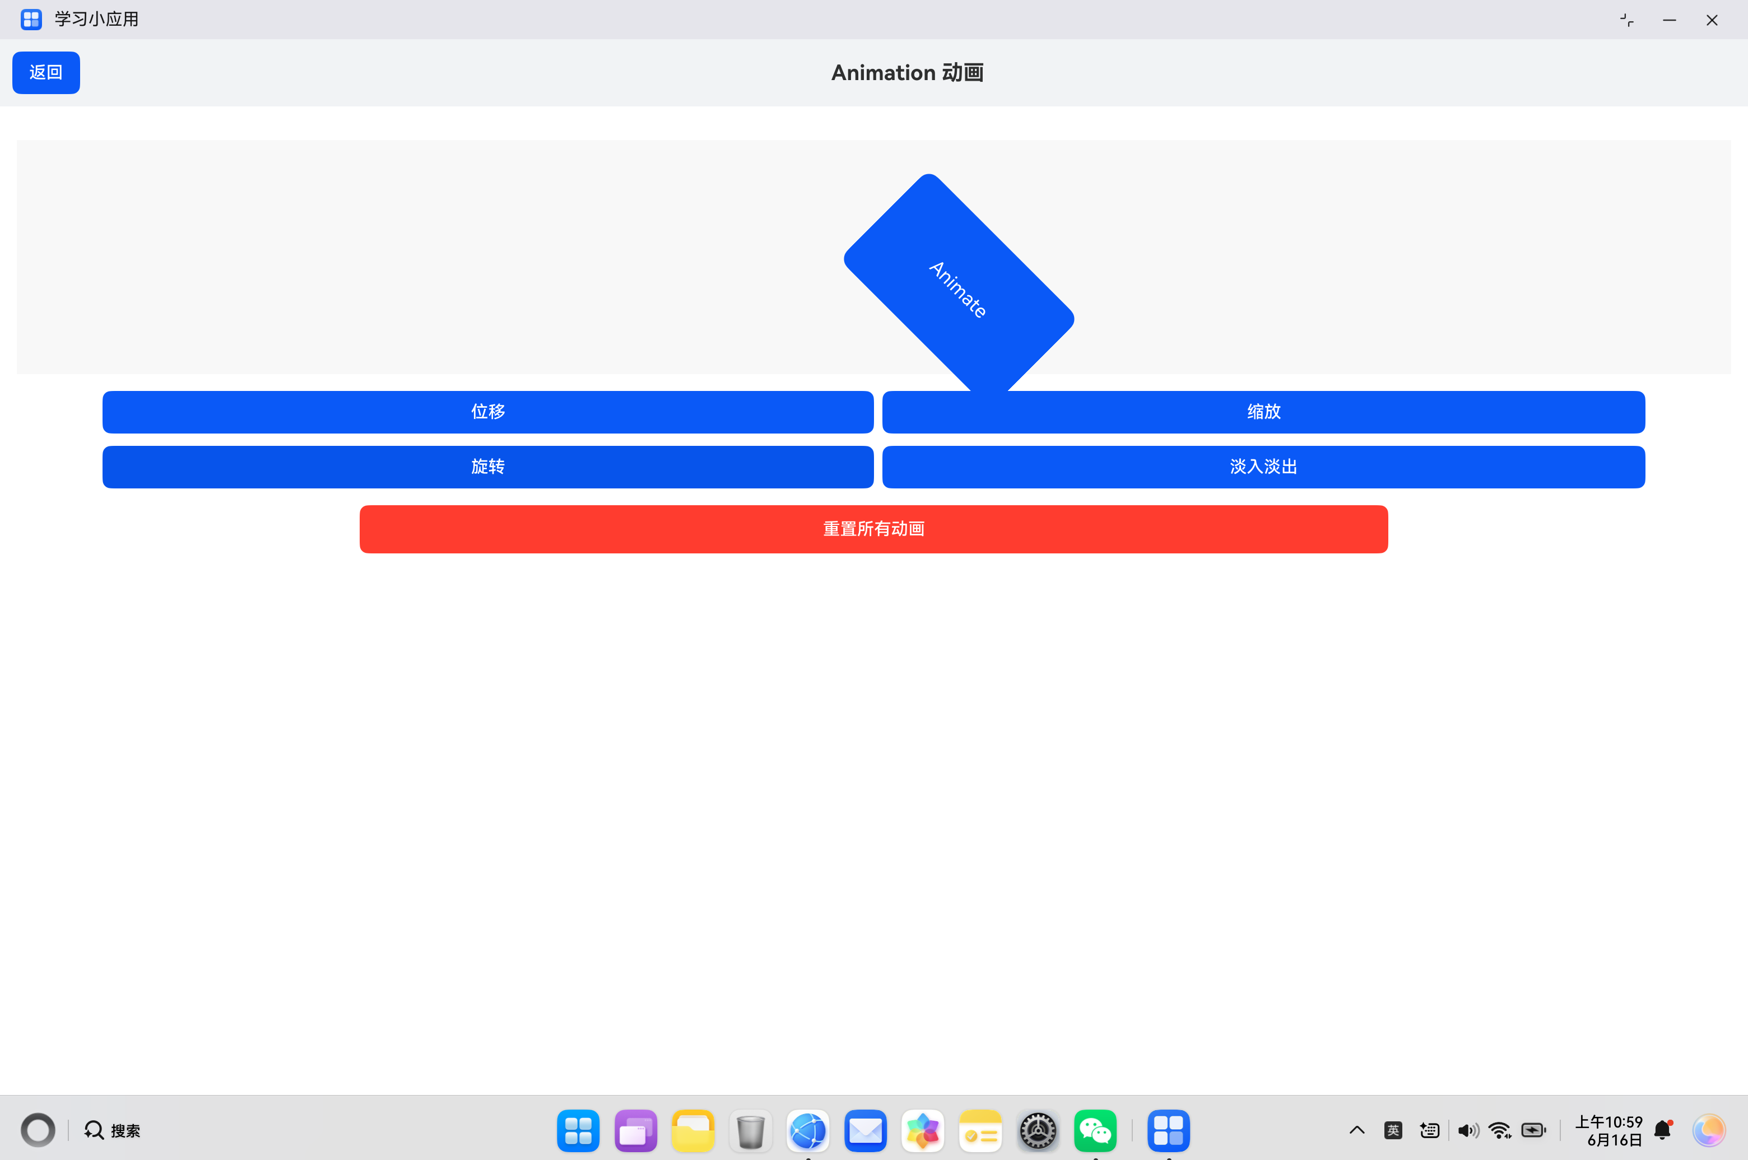Trigger the 位移 translate animation
This screenshot has height=1160, width=1748.
click(487, 412)
